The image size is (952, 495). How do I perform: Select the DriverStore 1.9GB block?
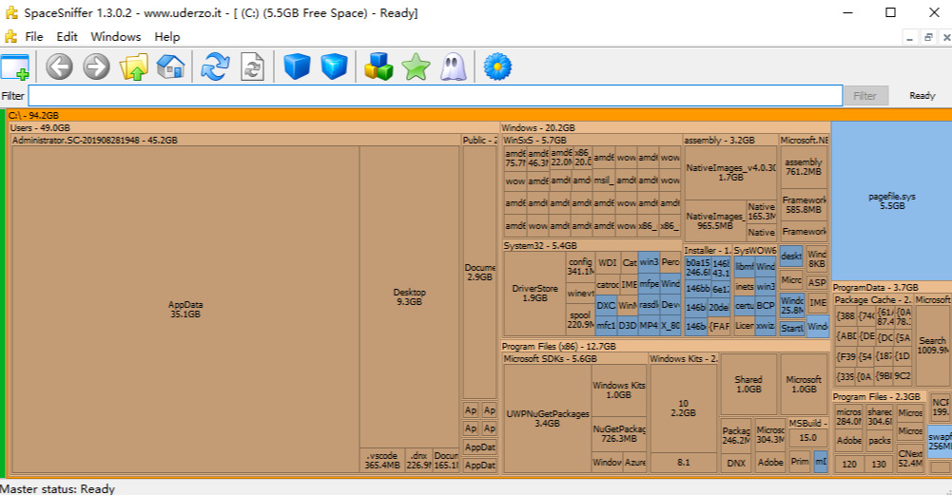click(534, 293)
